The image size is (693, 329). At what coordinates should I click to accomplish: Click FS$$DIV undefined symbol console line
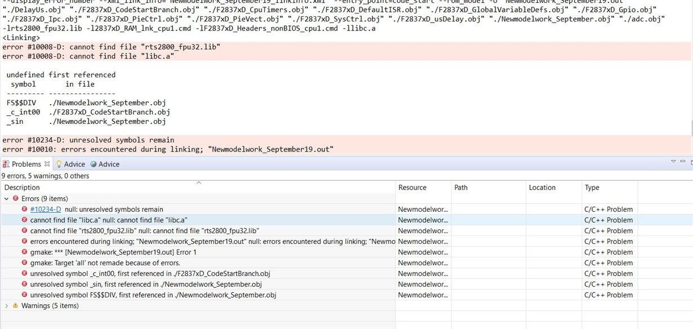click(86, 103)
